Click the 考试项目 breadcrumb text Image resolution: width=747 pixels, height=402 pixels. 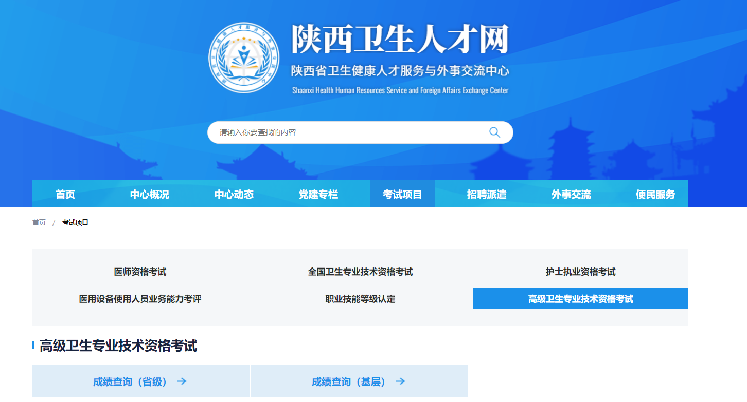(76, 222)
